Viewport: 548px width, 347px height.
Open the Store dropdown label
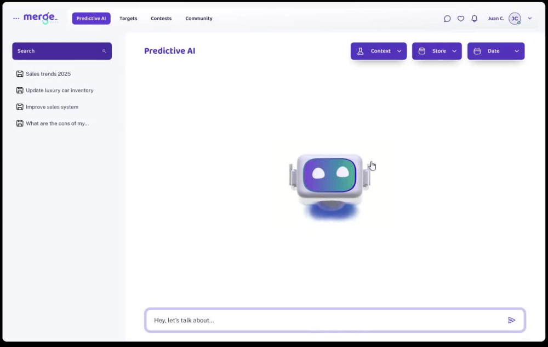pos(439,51)
